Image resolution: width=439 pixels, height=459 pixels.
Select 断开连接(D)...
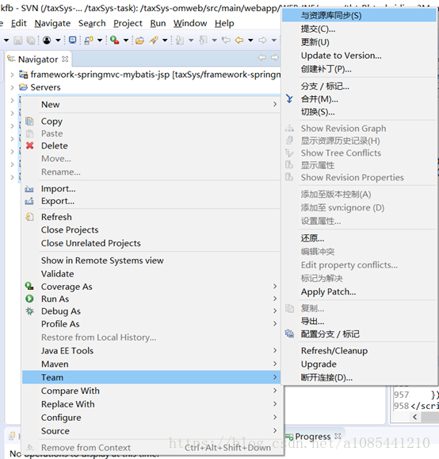[359, 377]
